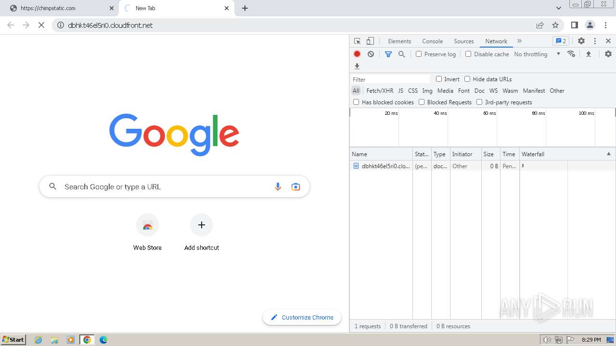Open the Chrome profile avatar
The height and width of the screenshot is (346, 616).
click(590, 25)
